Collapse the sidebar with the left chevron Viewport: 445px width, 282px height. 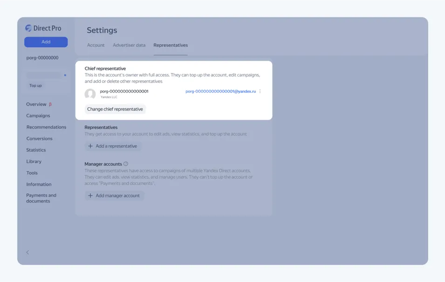coord(27,252)
